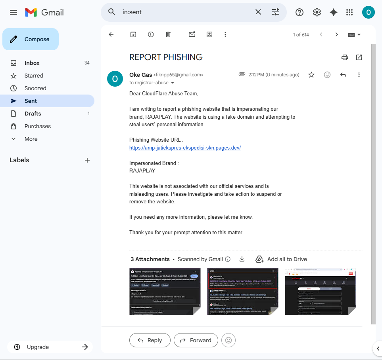Viewport: 382px width, 360px height.
Task: Report this email as spam
Action: click(151, 34)
